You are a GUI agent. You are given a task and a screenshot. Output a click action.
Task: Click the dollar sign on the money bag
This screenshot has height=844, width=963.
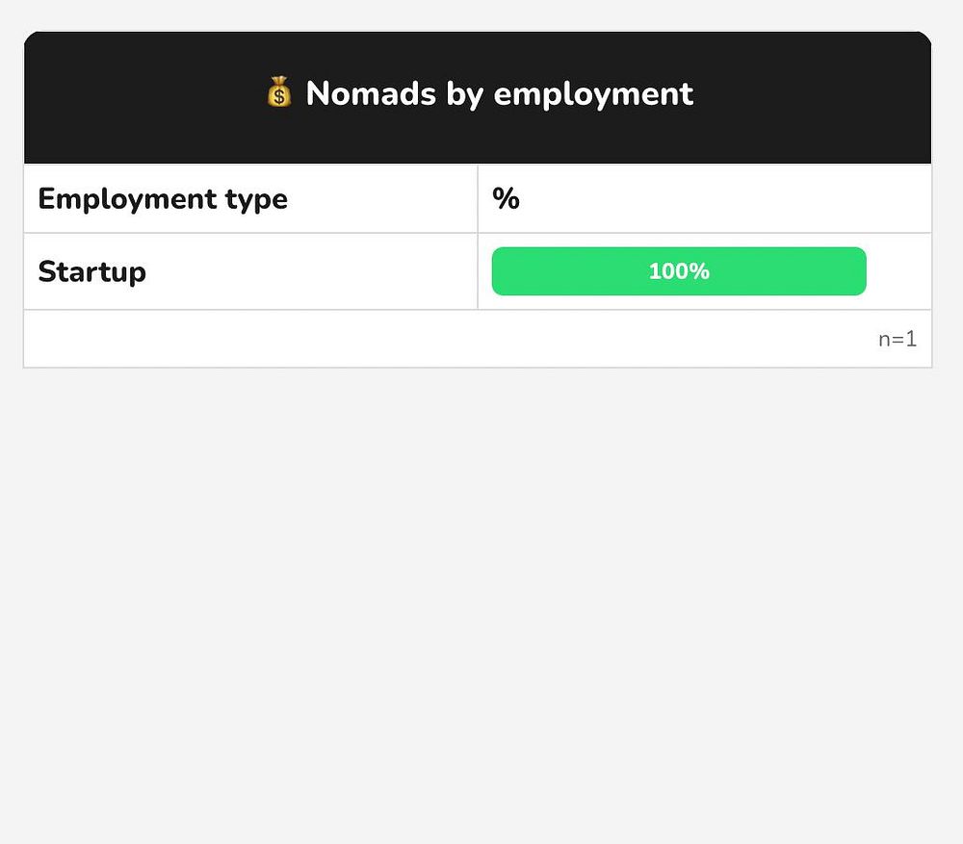coord(279,97)
